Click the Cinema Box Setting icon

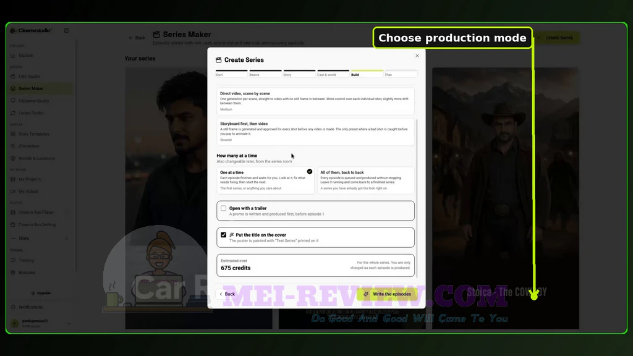(x=13, y=224)
